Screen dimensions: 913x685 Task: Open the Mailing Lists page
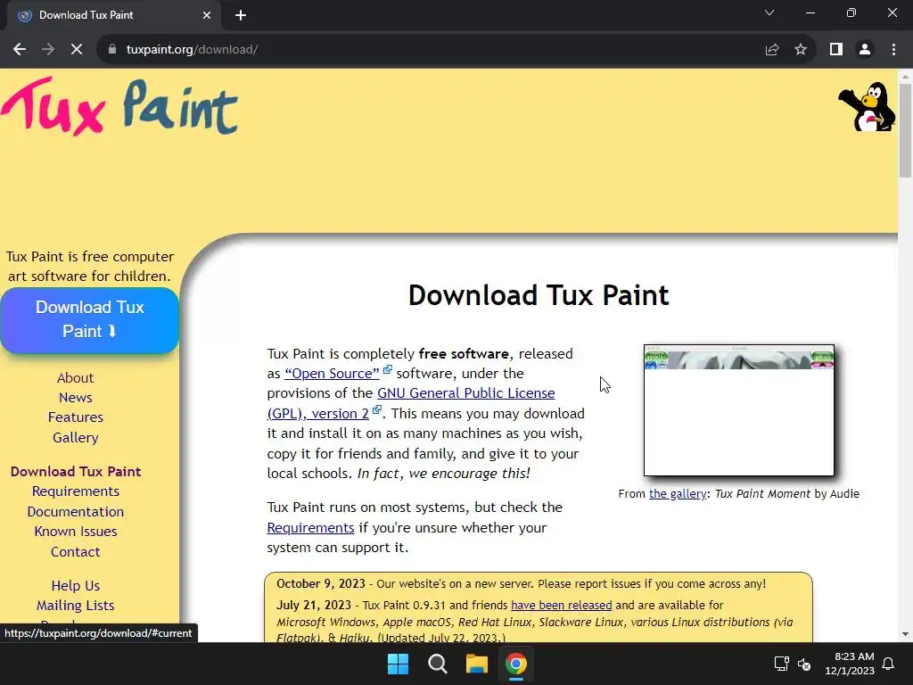[x=76, y=606]
